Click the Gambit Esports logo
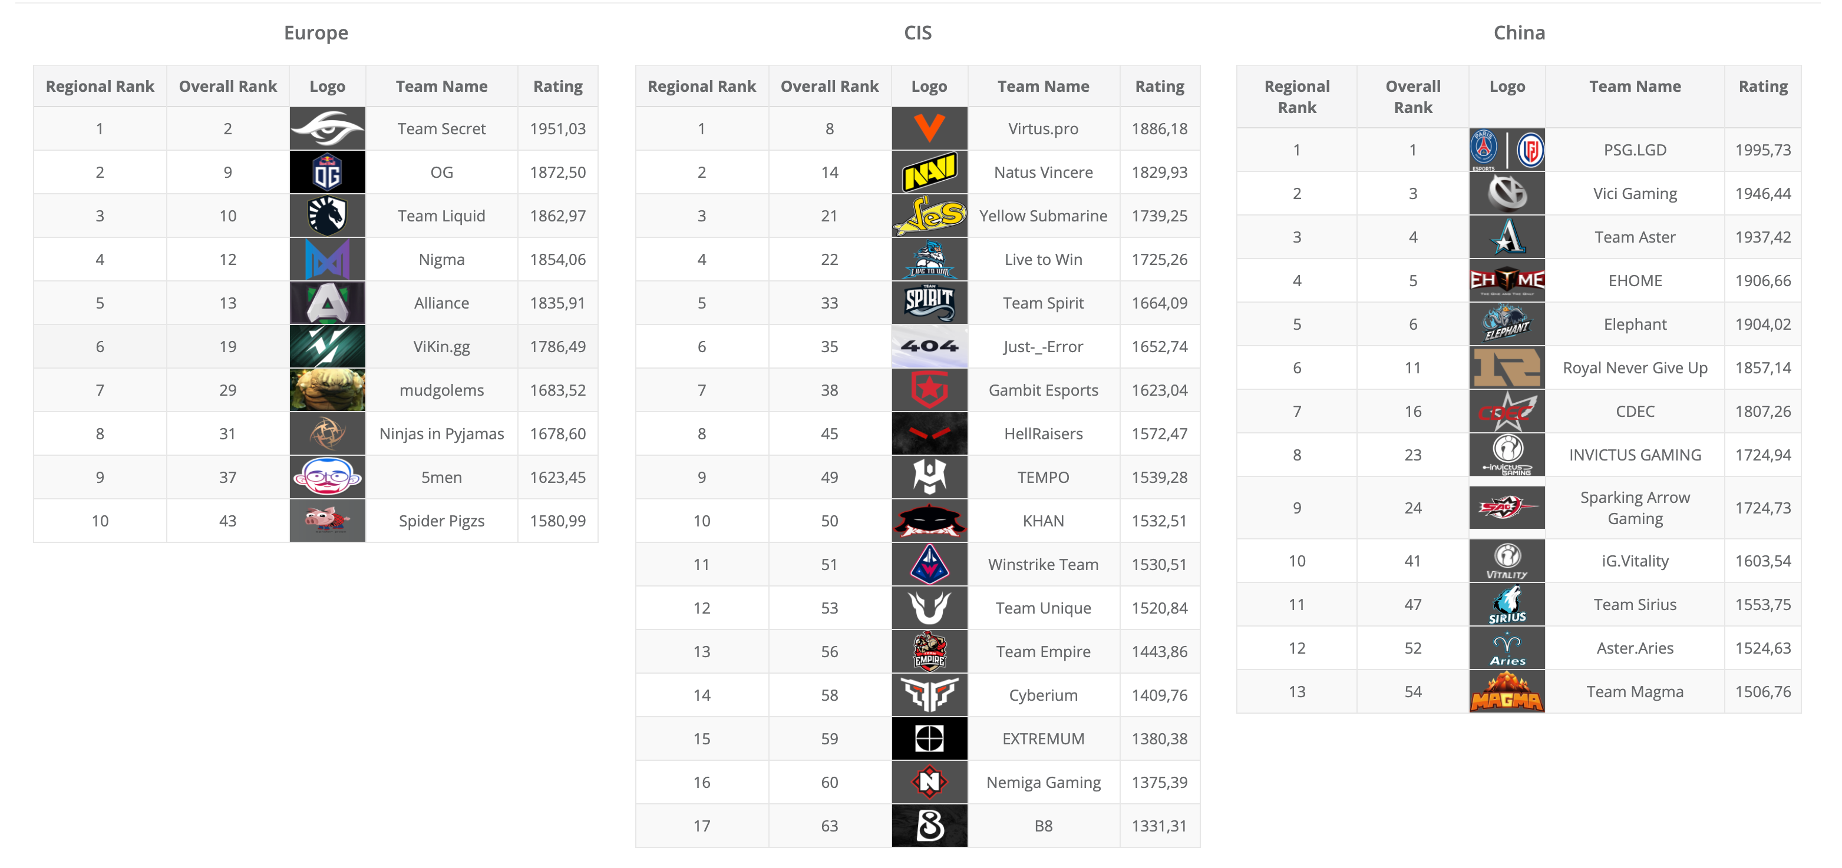Image resolution: width=1842 pixels, height=868 pixels. pyautogui.click(x=929, y=390)
